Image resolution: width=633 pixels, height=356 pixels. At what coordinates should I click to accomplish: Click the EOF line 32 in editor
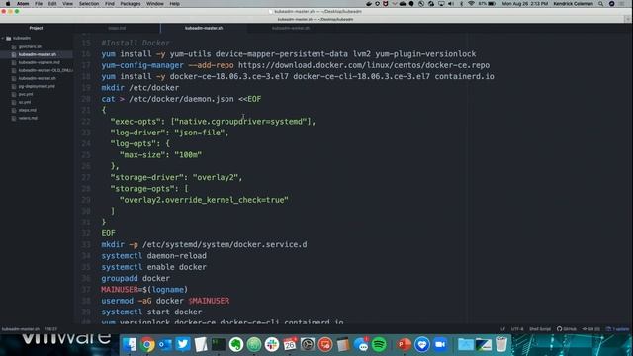coord(108,233)
